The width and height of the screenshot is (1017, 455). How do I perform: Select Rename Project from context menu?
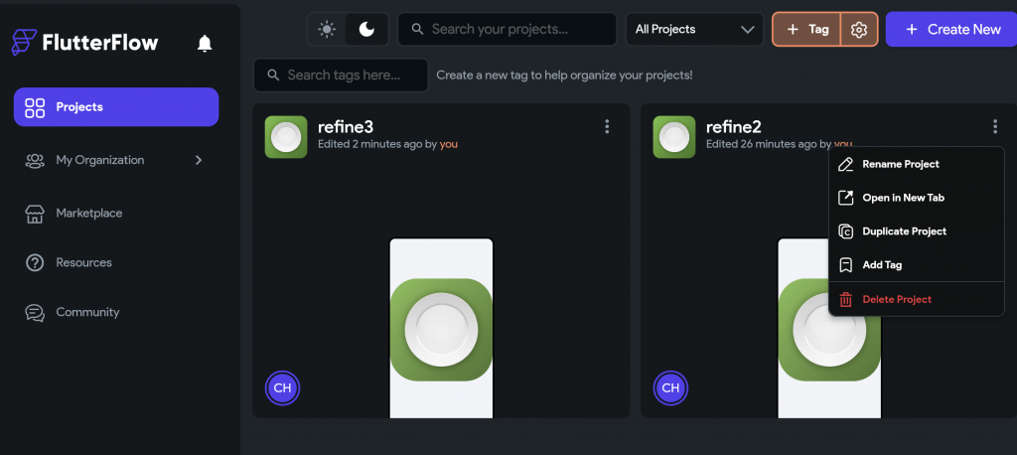(900, 164)
